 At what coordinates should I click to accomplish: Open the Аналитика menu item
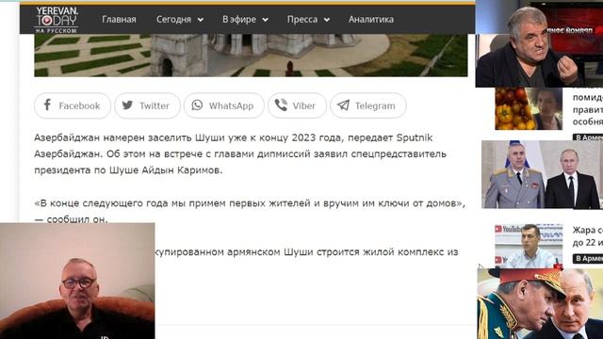371,19
